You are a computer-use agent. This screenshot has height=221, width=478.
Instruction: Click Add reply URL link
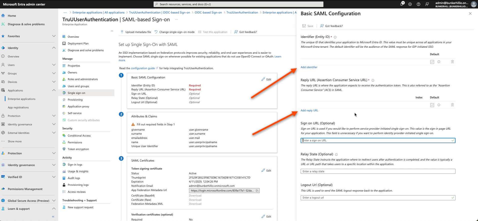click(309, 110)
